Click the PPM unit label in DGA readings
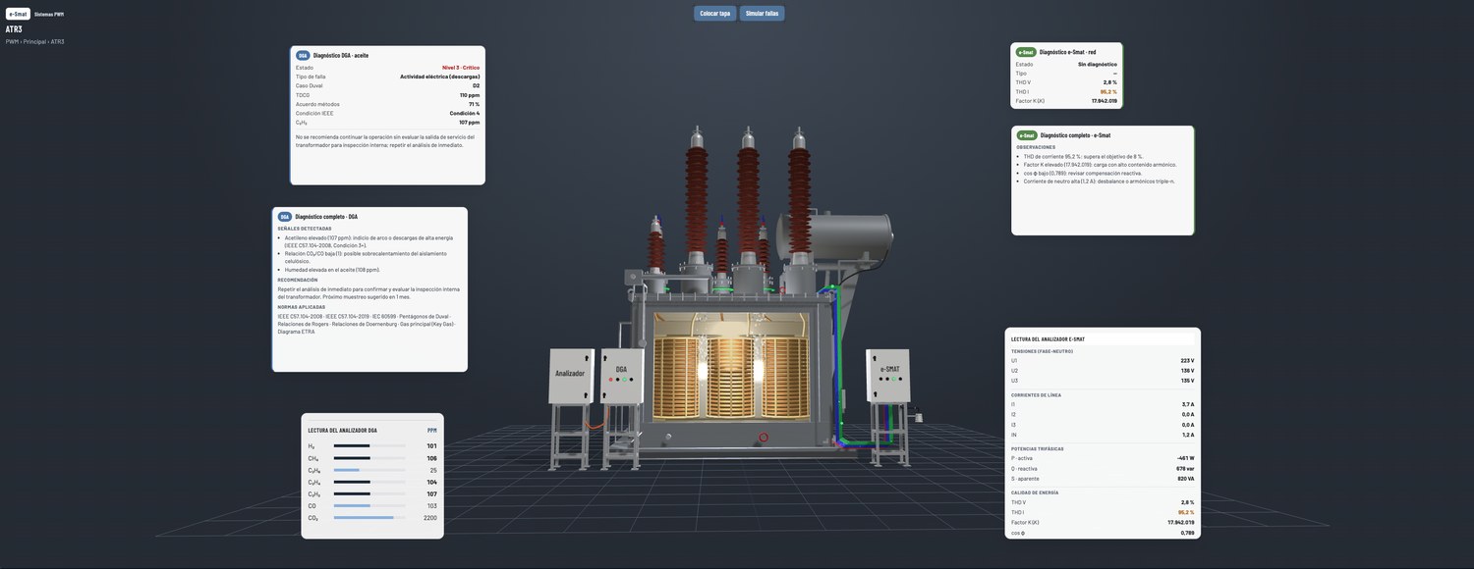Viewport: 1474px width, 569px height. click(432, 430)
